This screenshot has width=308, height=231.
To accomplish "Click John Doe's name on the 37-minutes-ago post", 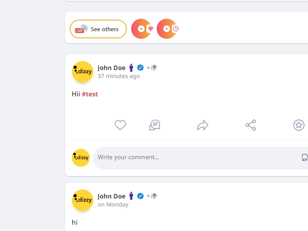I will click(112, 68).
